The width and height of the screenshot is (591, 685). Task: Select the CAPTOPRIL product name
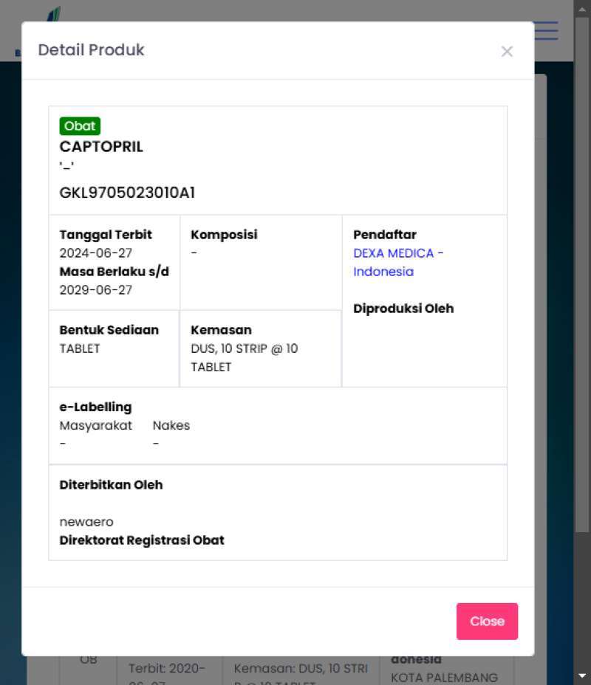click(101, 146)
